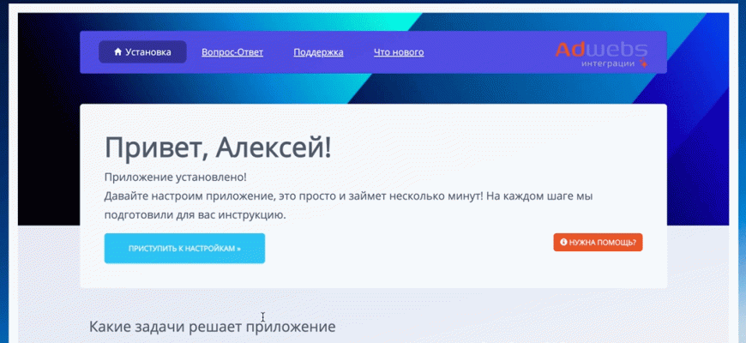Click empty area of the welcome card
Viewport: 746px width, 343px height.
[412, 257]
